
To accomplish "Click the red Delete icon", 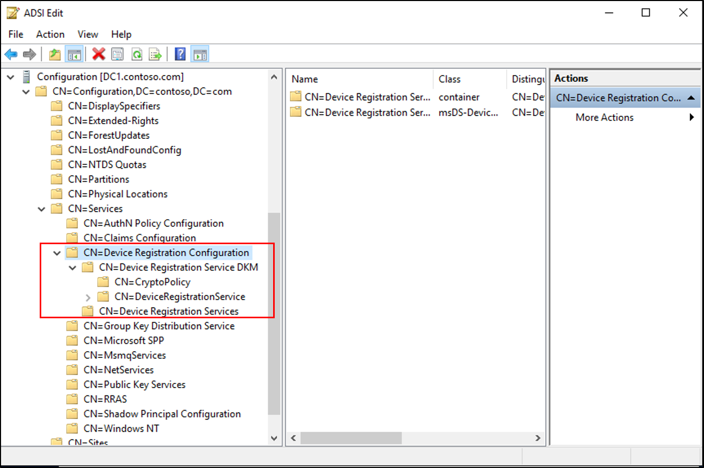I will click(99, 54).
